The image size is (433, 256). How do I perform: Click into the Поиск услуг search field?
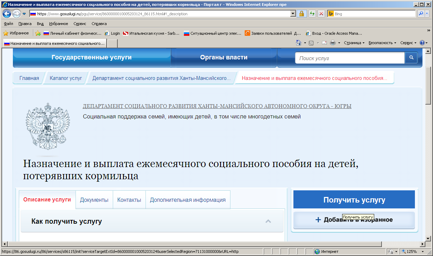click(x=349, y=58)
